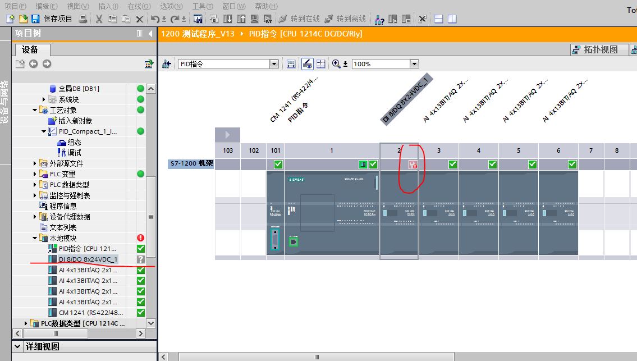The width and height of the screenshot is (637, 361).
Task: Click the Print icon in toolbar
Action: 83,19
